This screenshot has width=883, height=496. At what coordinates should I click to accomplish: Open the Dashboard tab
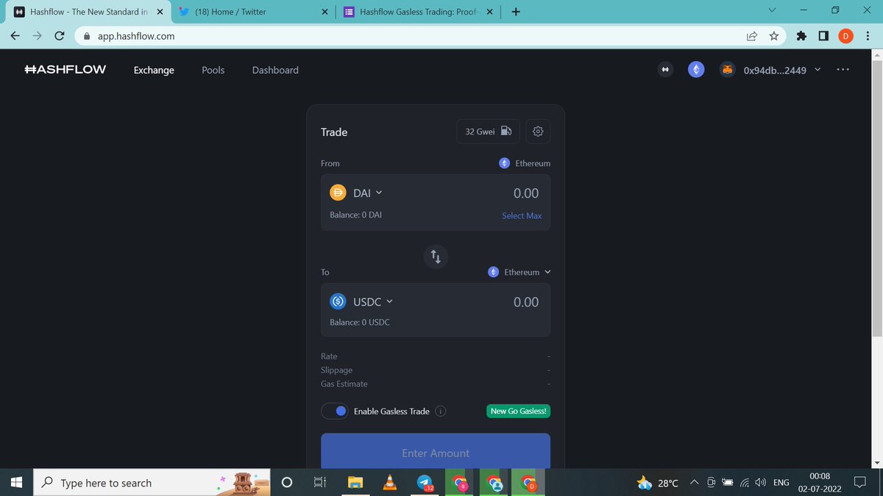tap(275, 70)
